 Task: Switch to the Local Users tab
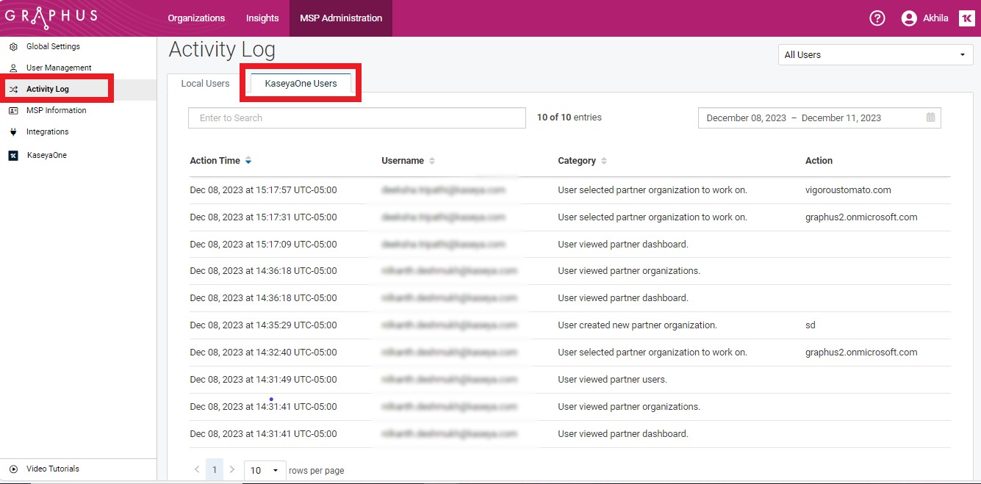tap(205, 84)
